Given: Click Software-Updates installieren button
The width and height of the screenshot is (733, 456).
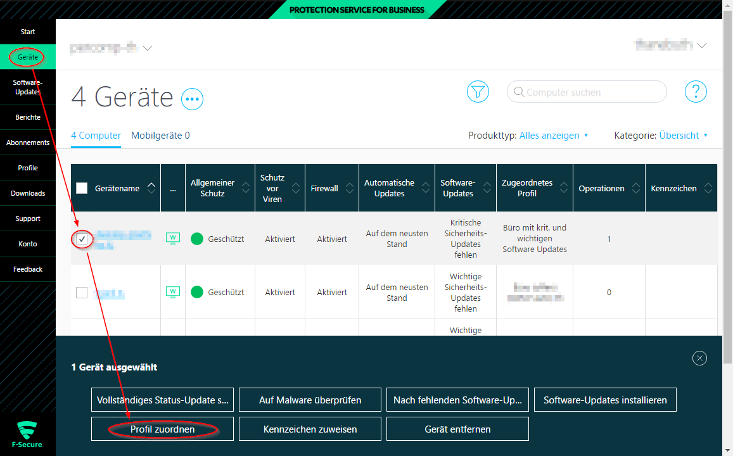Looking at the screenshot, I should [605, 400].
